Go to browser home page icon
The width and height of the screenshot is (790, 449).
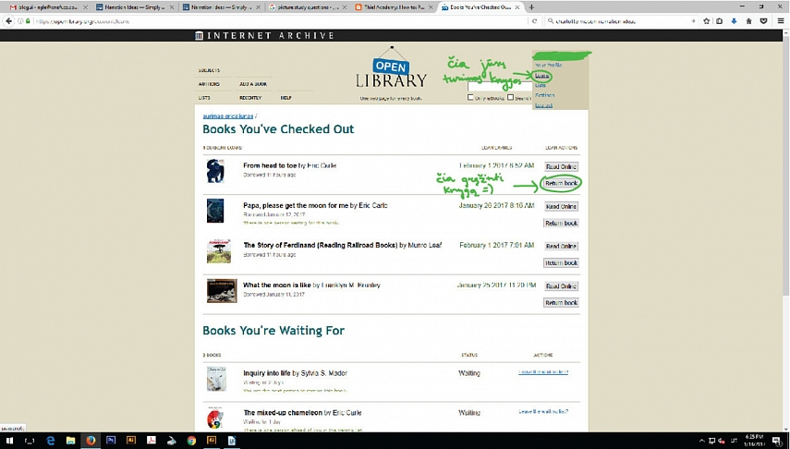[748, 21]
